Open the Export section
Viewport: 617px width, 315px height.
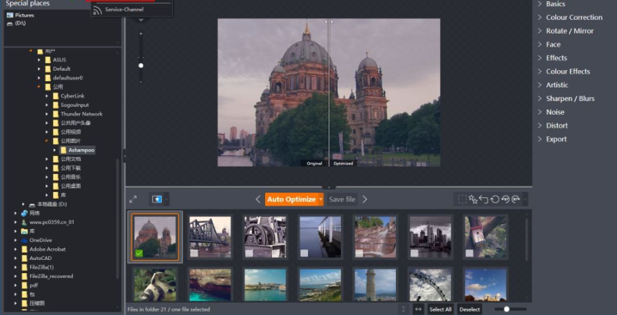tap(556, 139)
